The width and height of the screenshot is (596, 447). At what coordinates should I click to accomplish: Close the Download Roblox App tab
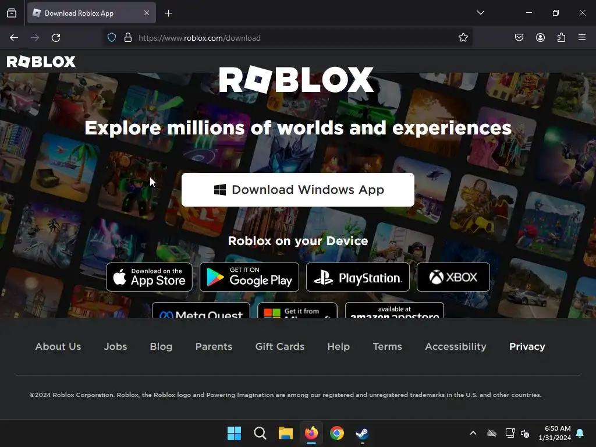(147, 13)
